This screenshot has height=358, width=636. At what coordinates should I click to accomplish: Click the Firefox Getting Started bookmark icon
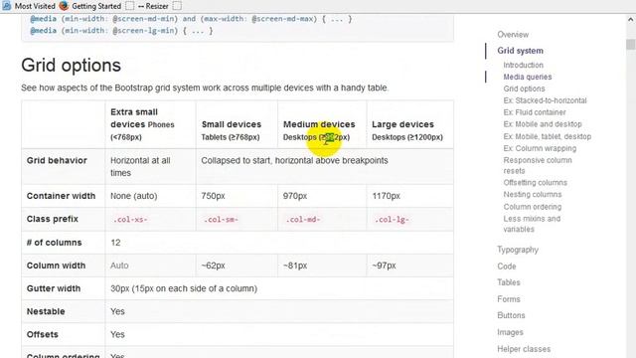tap(64, 6)
